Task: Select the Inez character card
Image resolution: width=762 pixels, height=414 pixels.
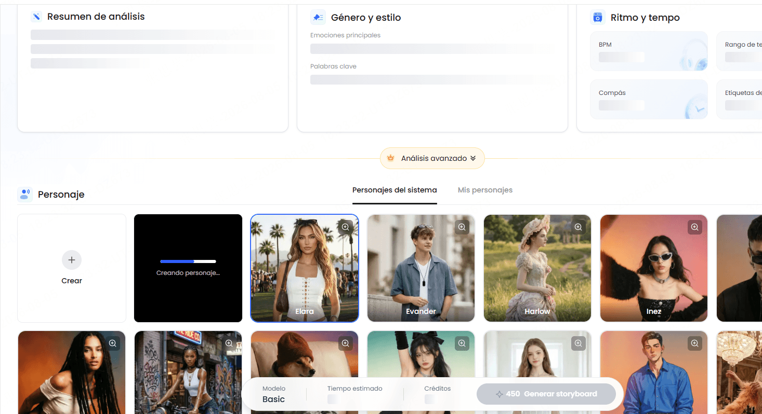Action: point(654,268)
